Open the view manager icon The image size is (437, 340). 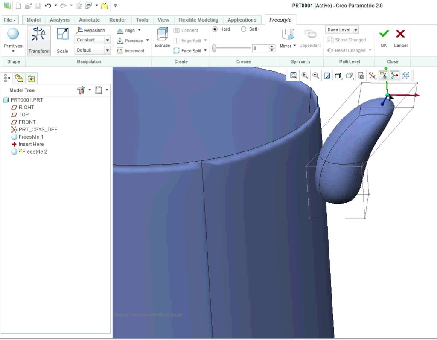tap(361, 76)
